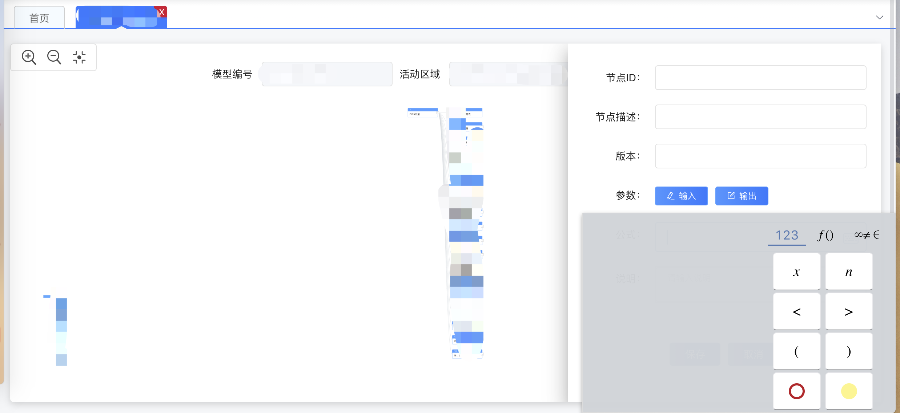
Task: Focus the 节点描述 input field
Action: pyautogui.click(x=760, y=117)
